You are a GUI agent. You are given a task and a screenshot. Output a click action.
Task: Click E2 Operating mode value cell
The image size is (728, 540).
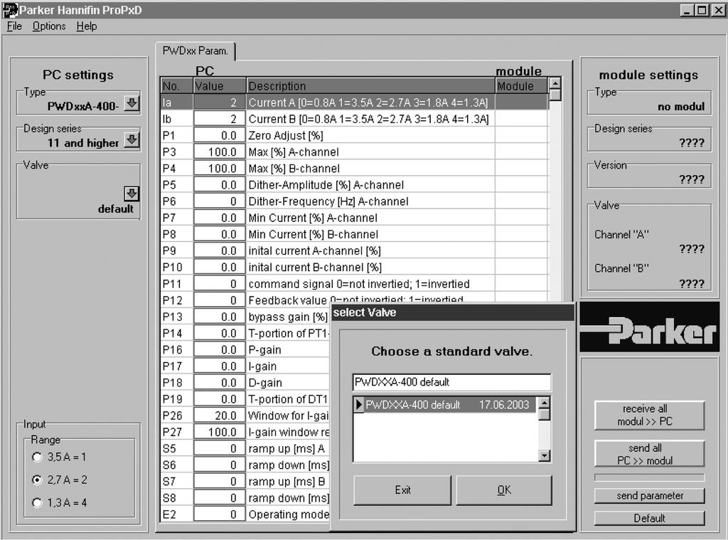click(219, 514)
